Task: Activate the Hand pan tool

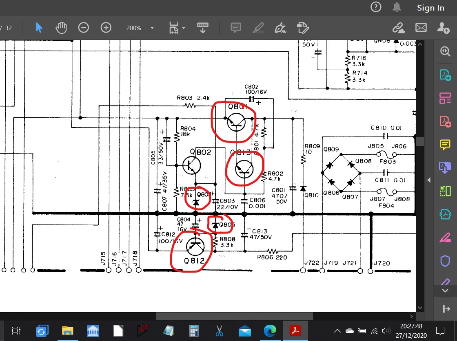Action: [x=61, y=28]
